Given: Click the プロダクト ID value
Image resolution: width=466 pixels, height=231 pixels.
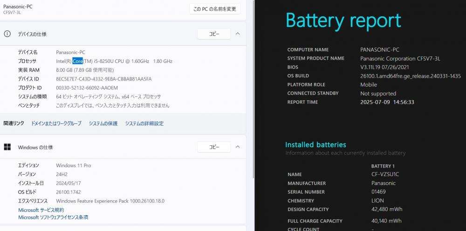Looking at the screenshot, I should [87, 88].
